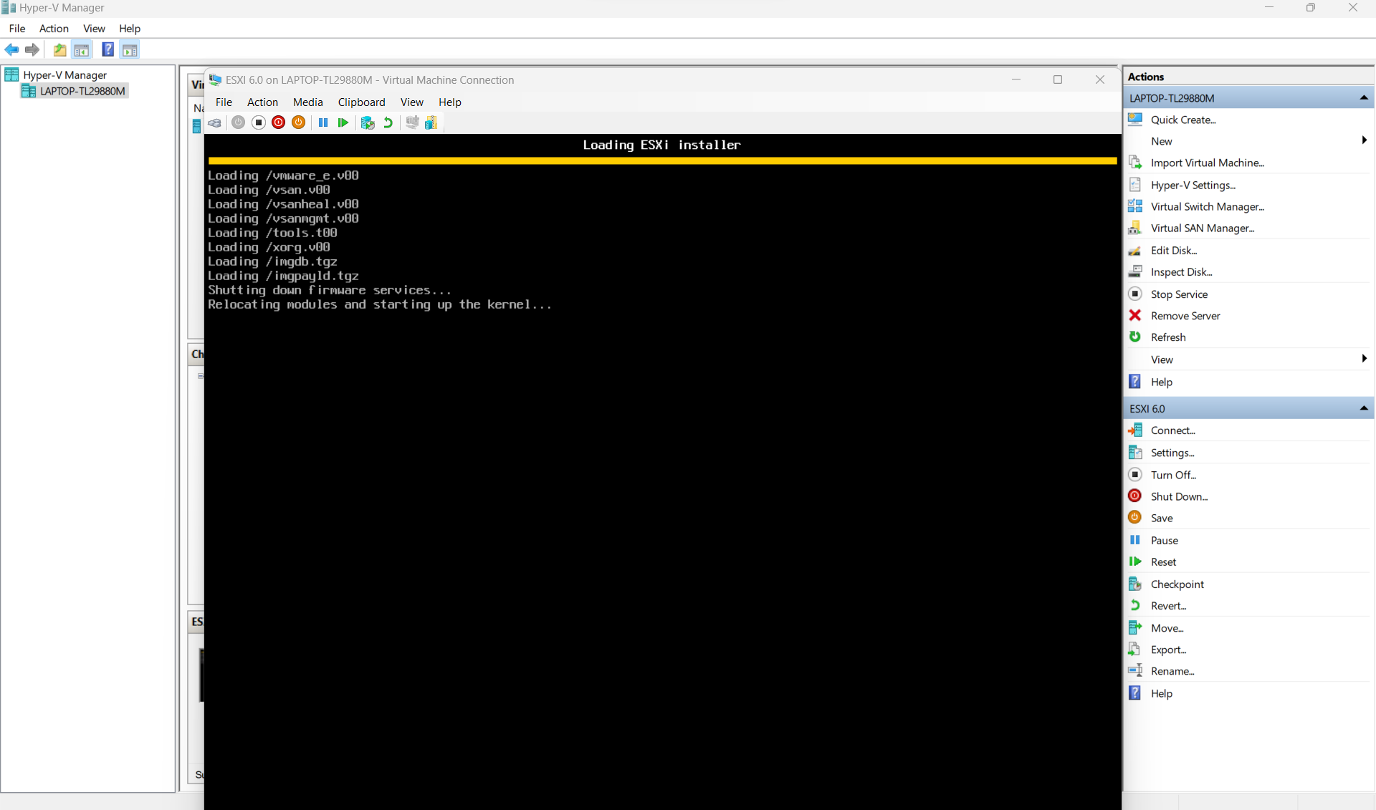
Task: Open File menu in Hyper-V Manager
Action: point(17,29)
